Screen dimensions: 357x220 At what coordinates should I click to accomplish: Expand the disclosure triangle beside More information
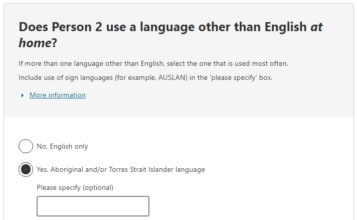pyautogui.click(x=23, y=95)
